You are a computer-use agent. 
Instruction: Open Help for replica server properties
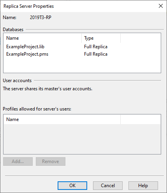tap(143, 186)
